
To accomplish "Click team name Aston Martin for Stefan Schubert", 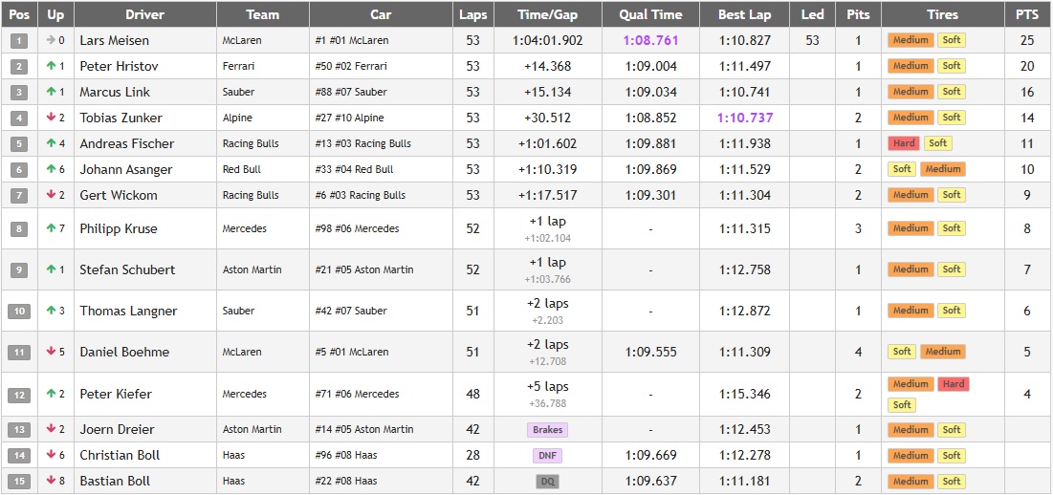I will coord(252,269).
